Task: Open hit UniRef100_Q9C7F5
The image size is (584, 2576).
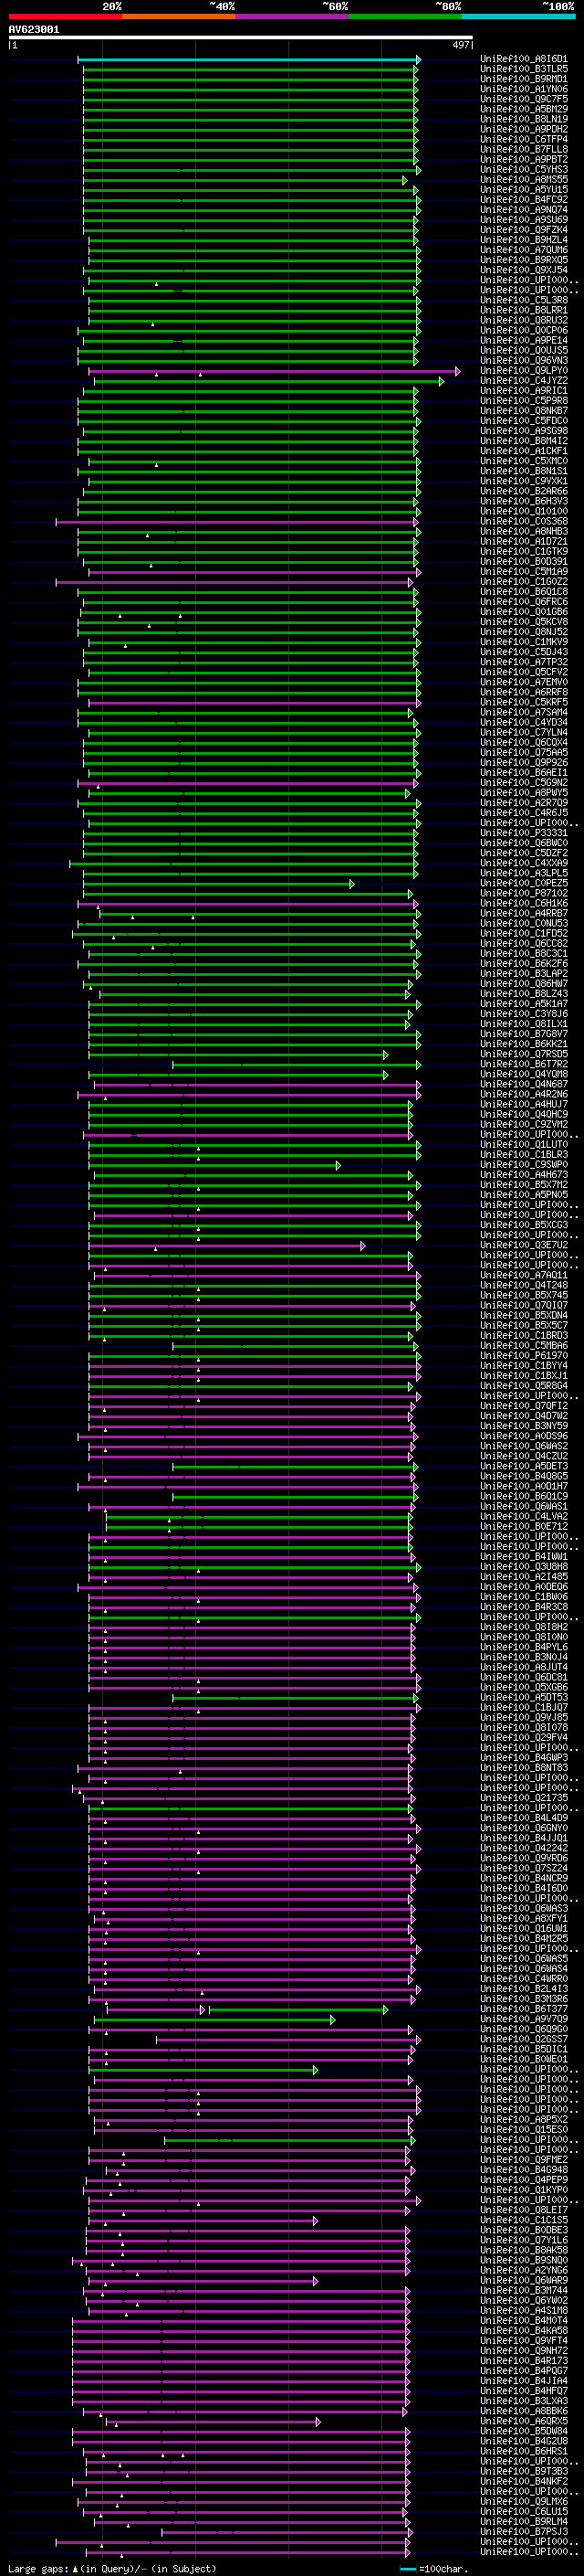Action: tap(524, 99)
